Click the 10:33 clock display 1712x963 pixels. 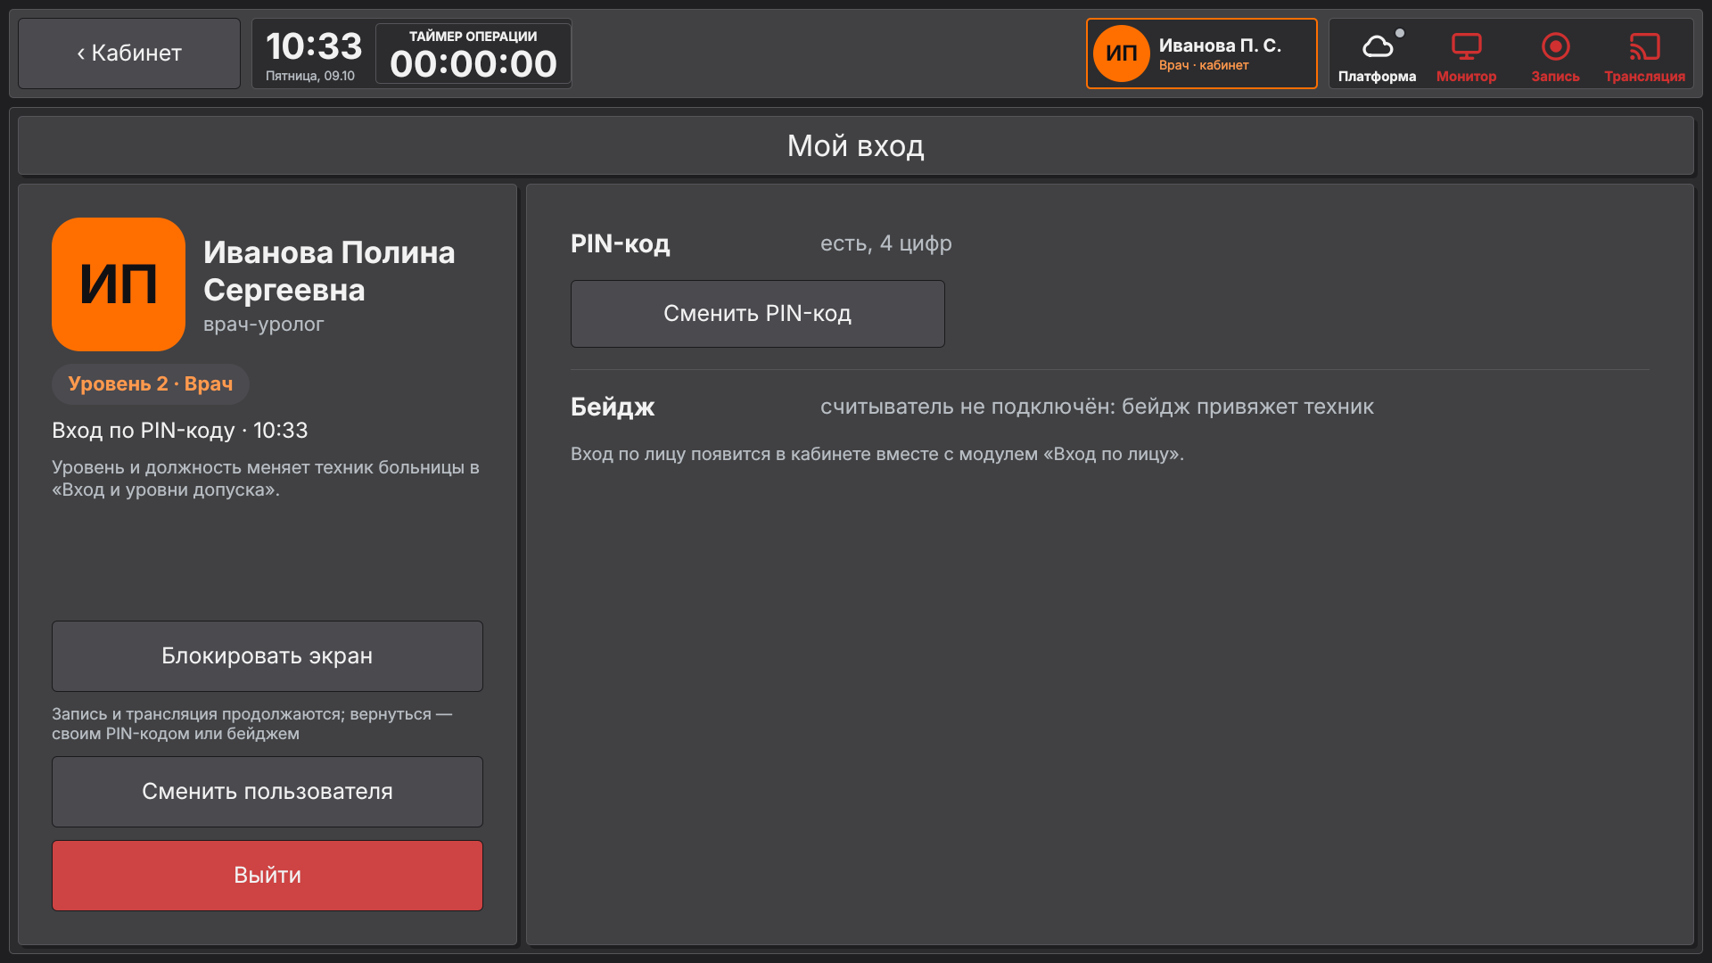coord(314,46)
